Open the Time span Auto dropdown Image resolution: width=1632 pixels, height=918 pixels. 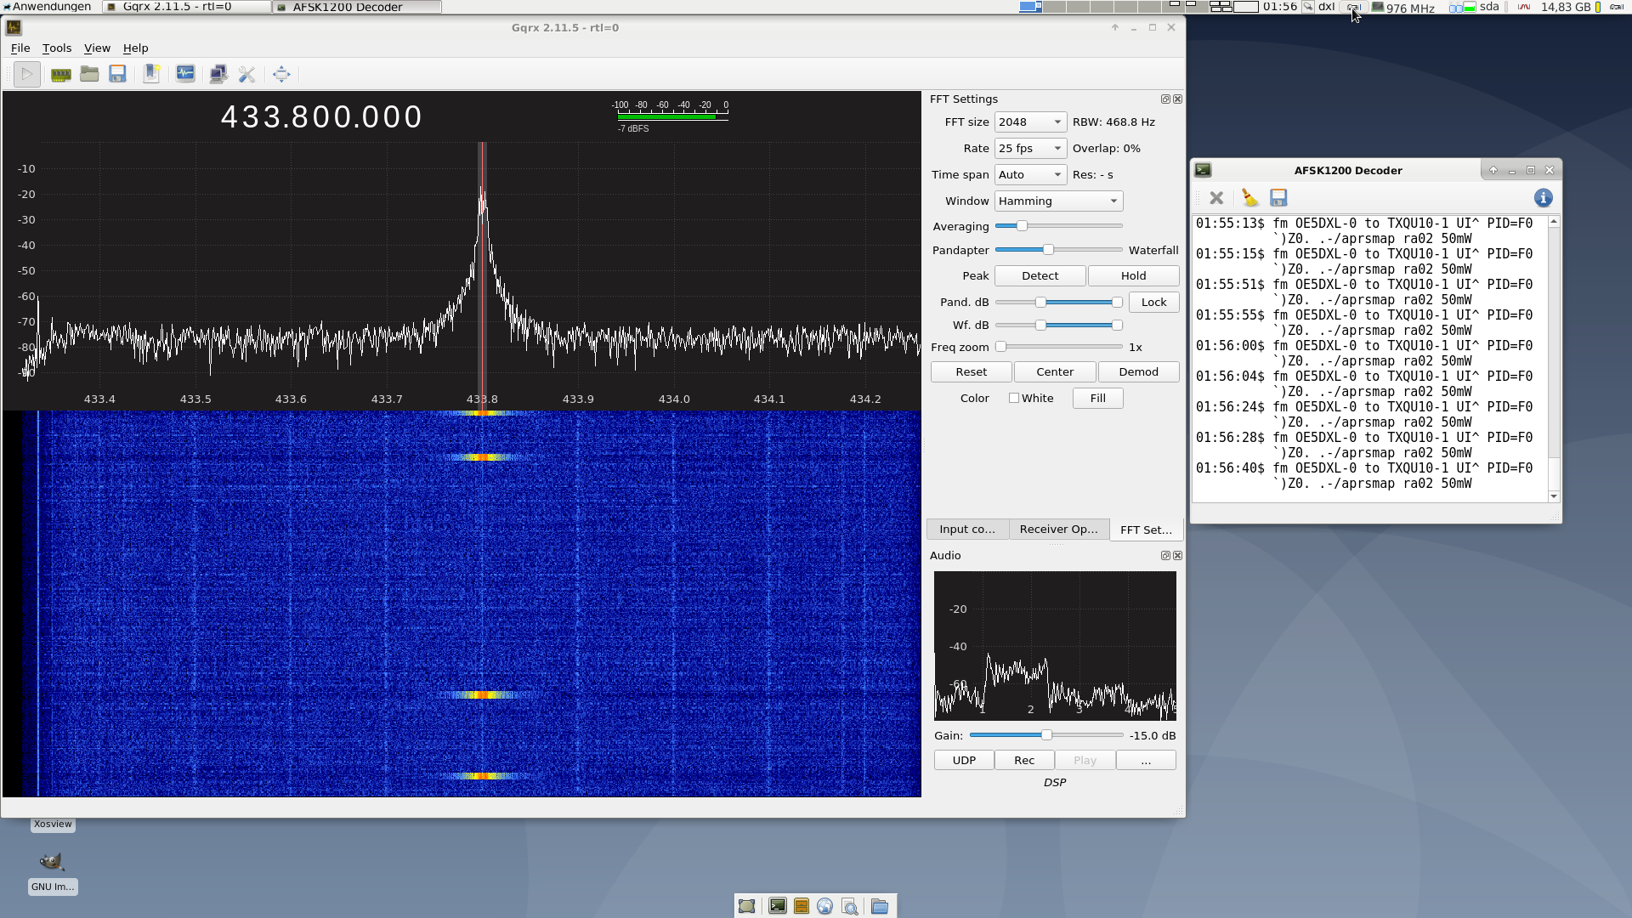coord(1030,175)
